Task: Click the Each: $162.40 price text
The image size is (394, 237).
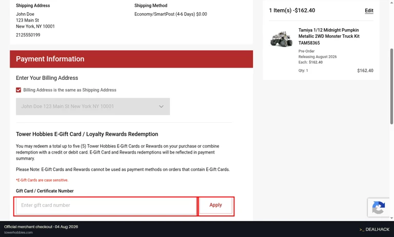Action: tap(310, 62)
